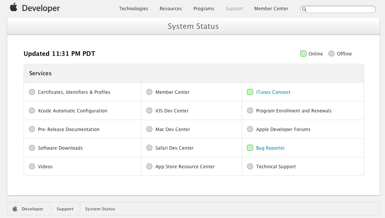The width and height of the screenshot is (385, 218).
Task: Open the Resources menu item
Action: point(171,9)
